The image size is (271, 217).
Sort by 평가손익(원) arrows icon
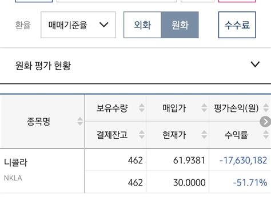pyautogui.click(x=266, y=108)
